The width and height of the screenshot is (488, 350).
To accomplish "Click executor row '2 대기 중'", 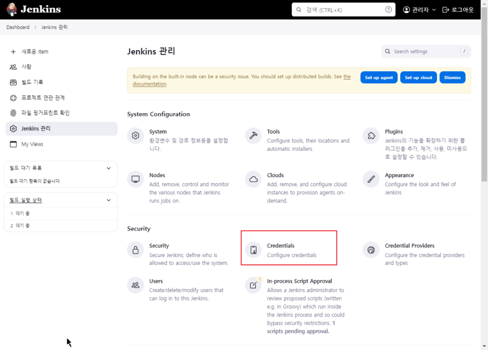I will point(61,226).
